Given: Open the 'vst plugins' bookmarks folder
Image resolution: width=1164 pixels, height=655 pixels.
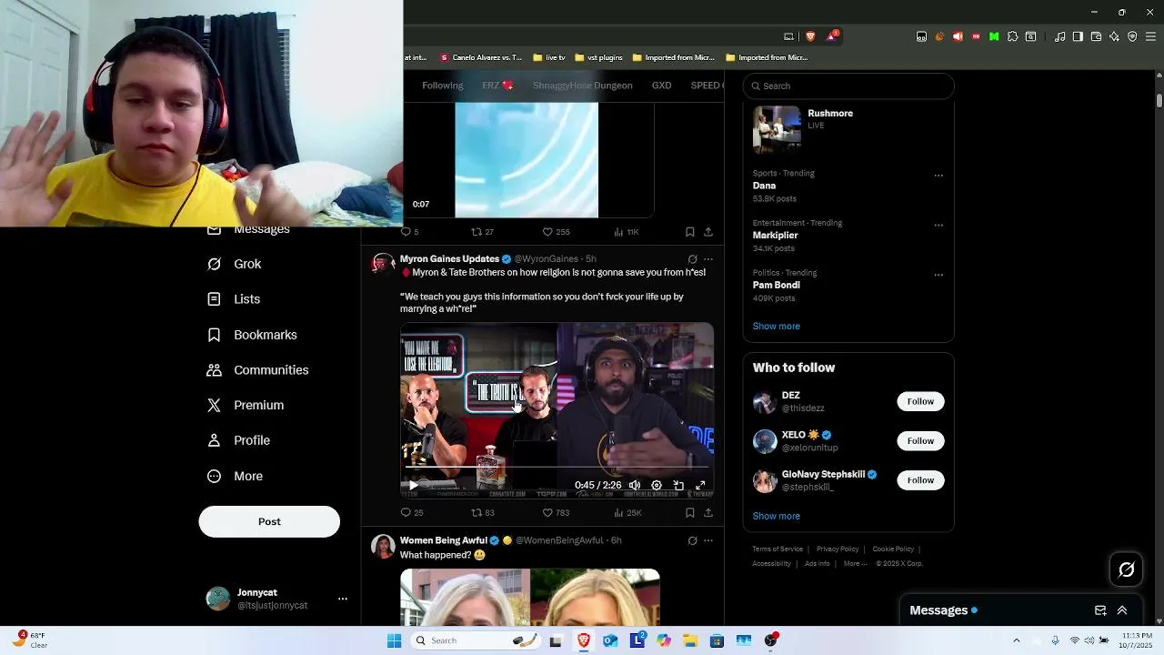Looking at the screenshot, I should pos(599,57).
